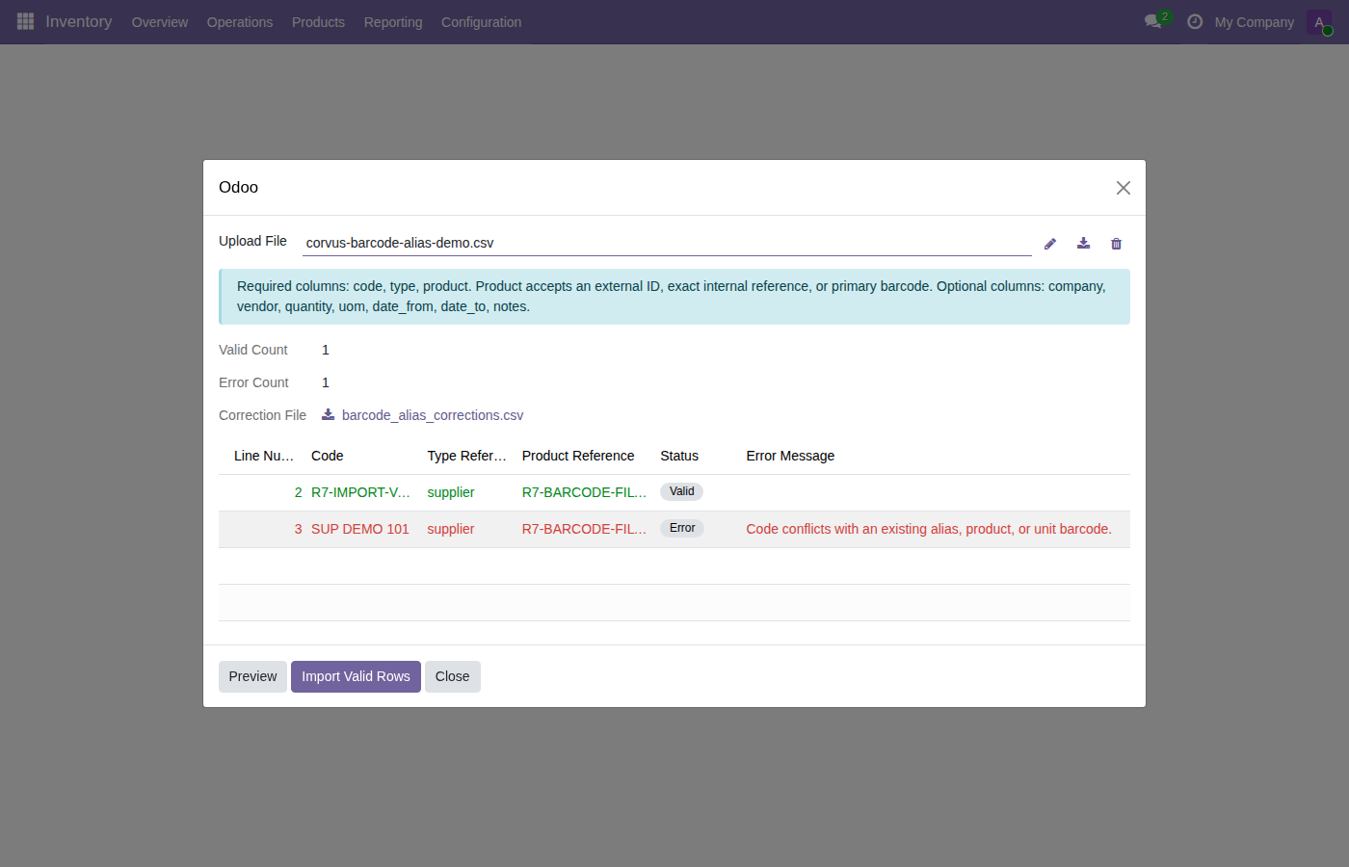Click the upload file name field
This screenshot has height=867, width=1349.
(x=667, y=243)
